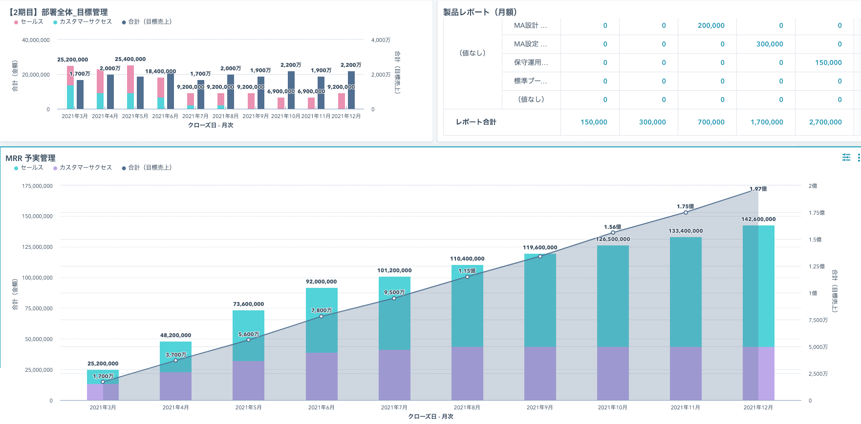The width and height of the screenshot is (861, 424).
Task: Open the MRR 予実管理 report title
Action: 30,158
